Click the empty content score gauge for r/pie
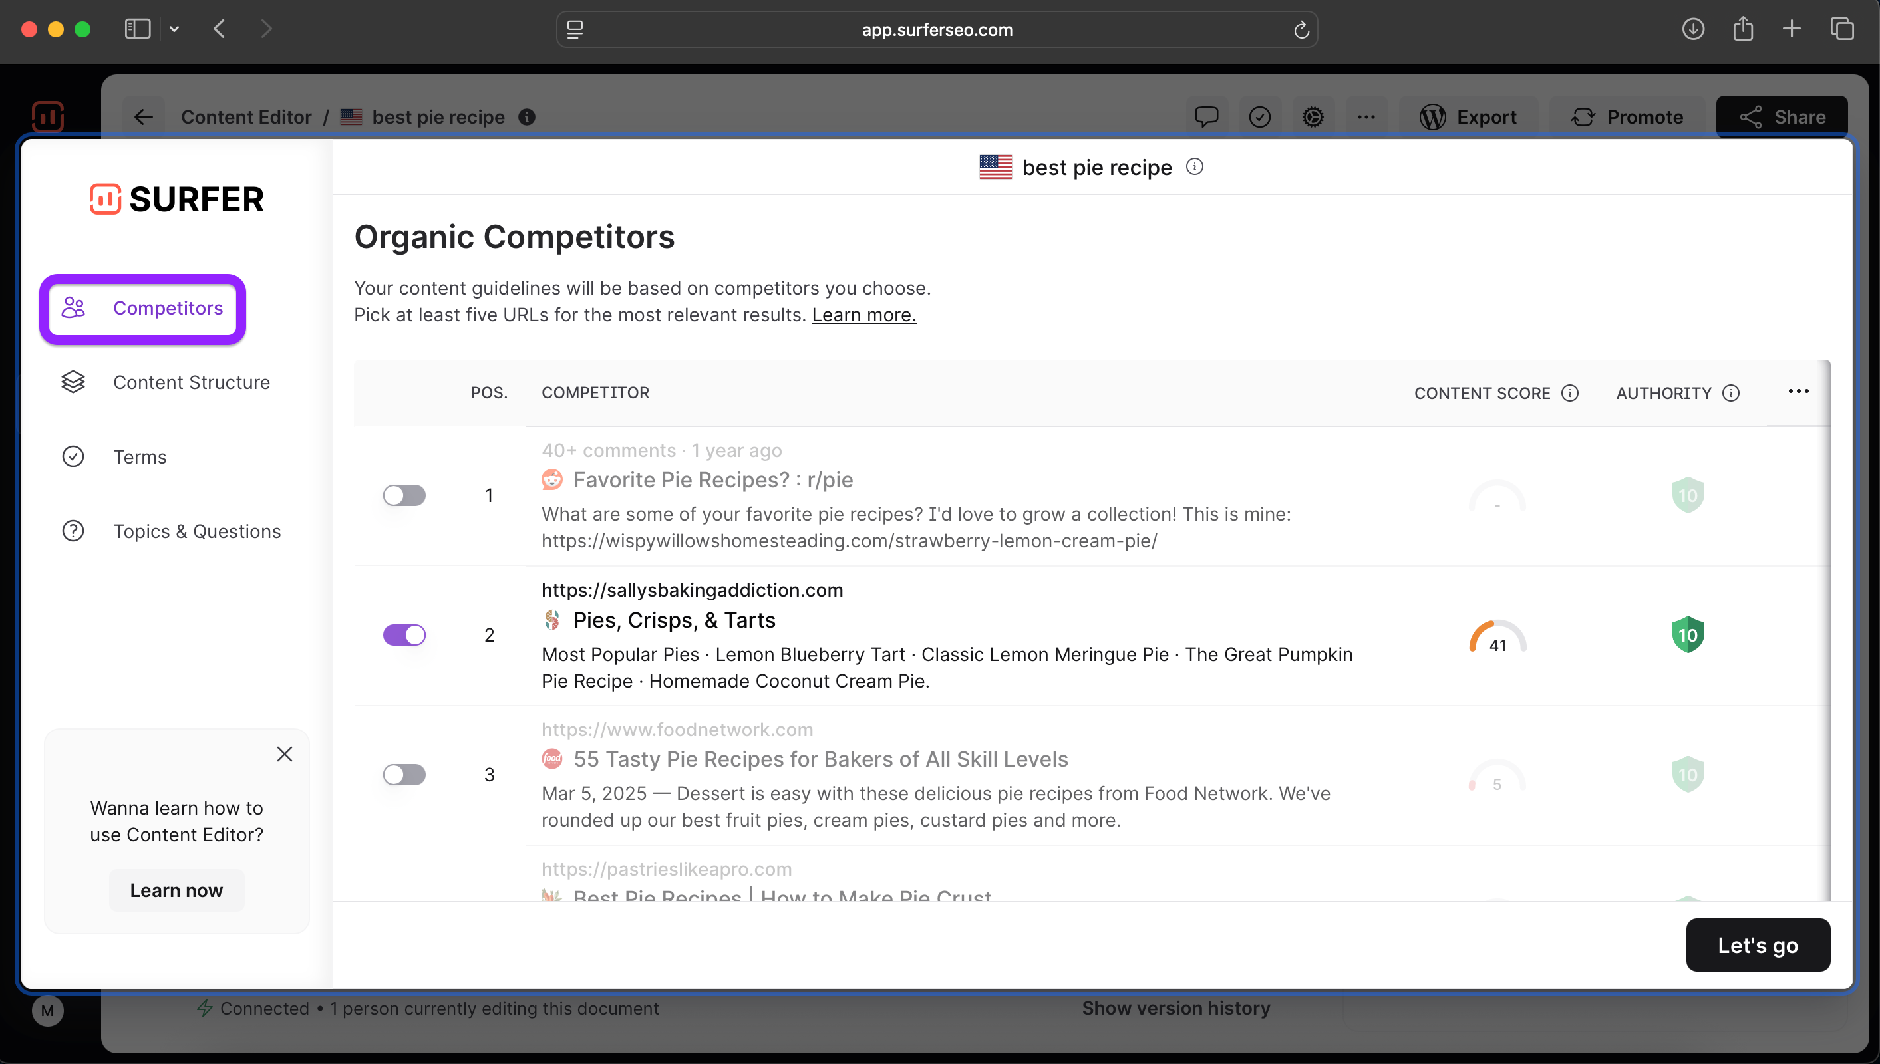 pyautogui.click(x=1497, y=496)
